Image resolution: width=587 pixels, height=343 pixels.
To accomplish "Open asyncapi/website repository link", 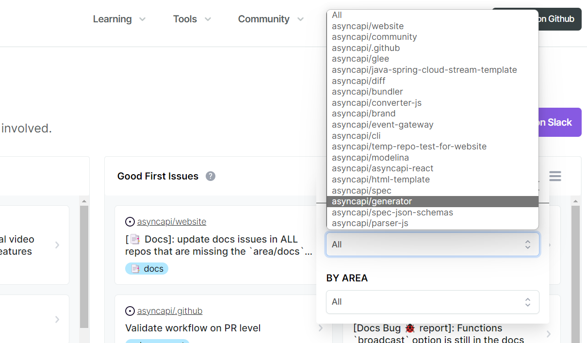I will click(172, 222).
